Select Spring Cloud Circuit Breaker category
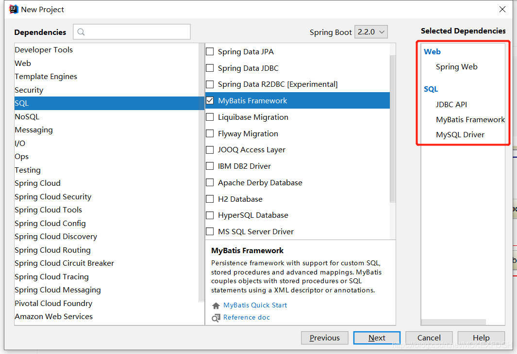 tap(107, 263)
